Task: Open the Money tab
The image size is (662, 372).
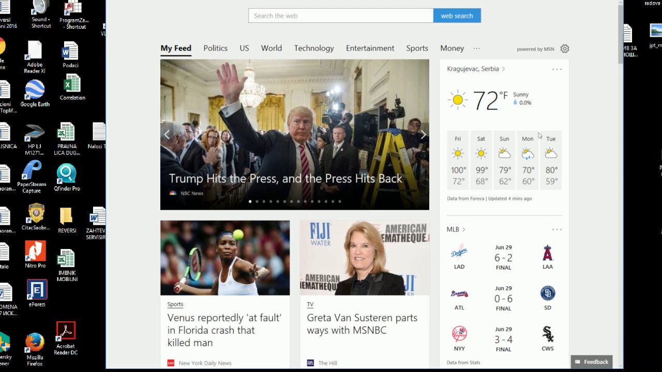Action: coord(452,48)
